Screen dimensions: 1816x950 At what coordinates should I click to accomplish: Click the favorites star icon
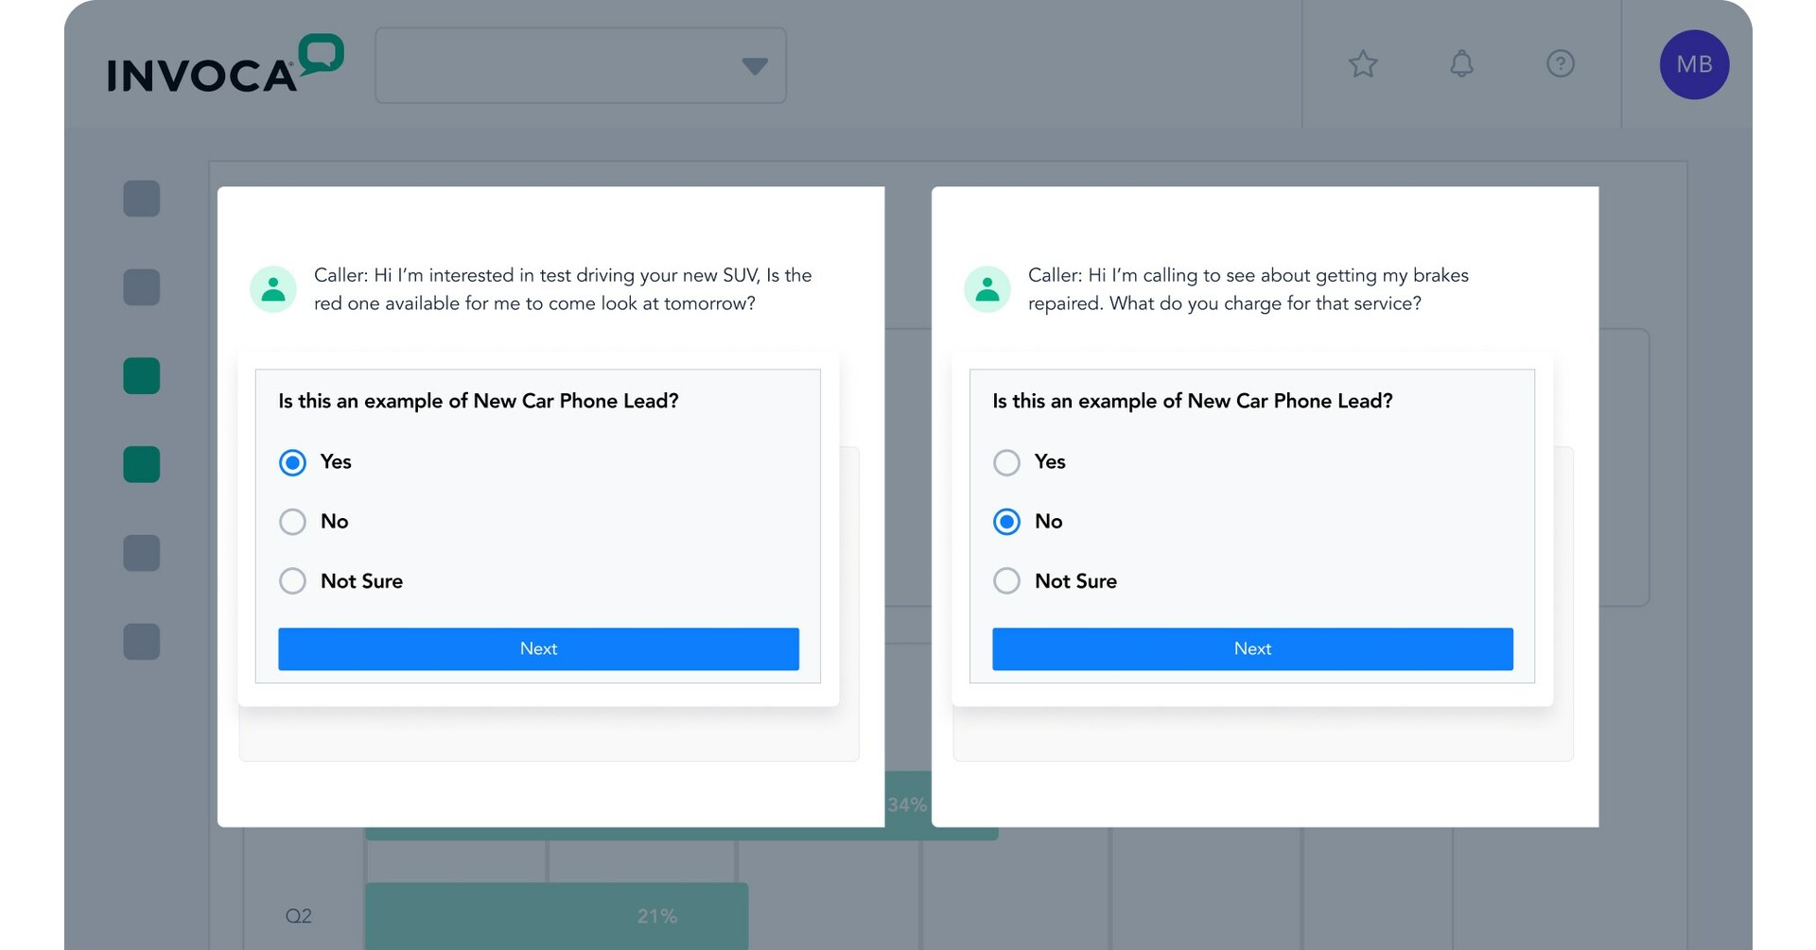(x=1363, y=64)
